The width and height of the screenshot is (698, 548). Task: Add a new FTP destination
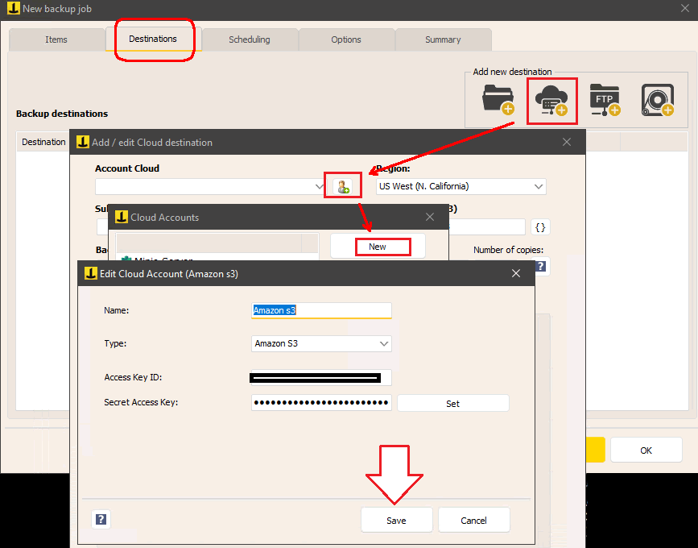[x=605, y=100]
